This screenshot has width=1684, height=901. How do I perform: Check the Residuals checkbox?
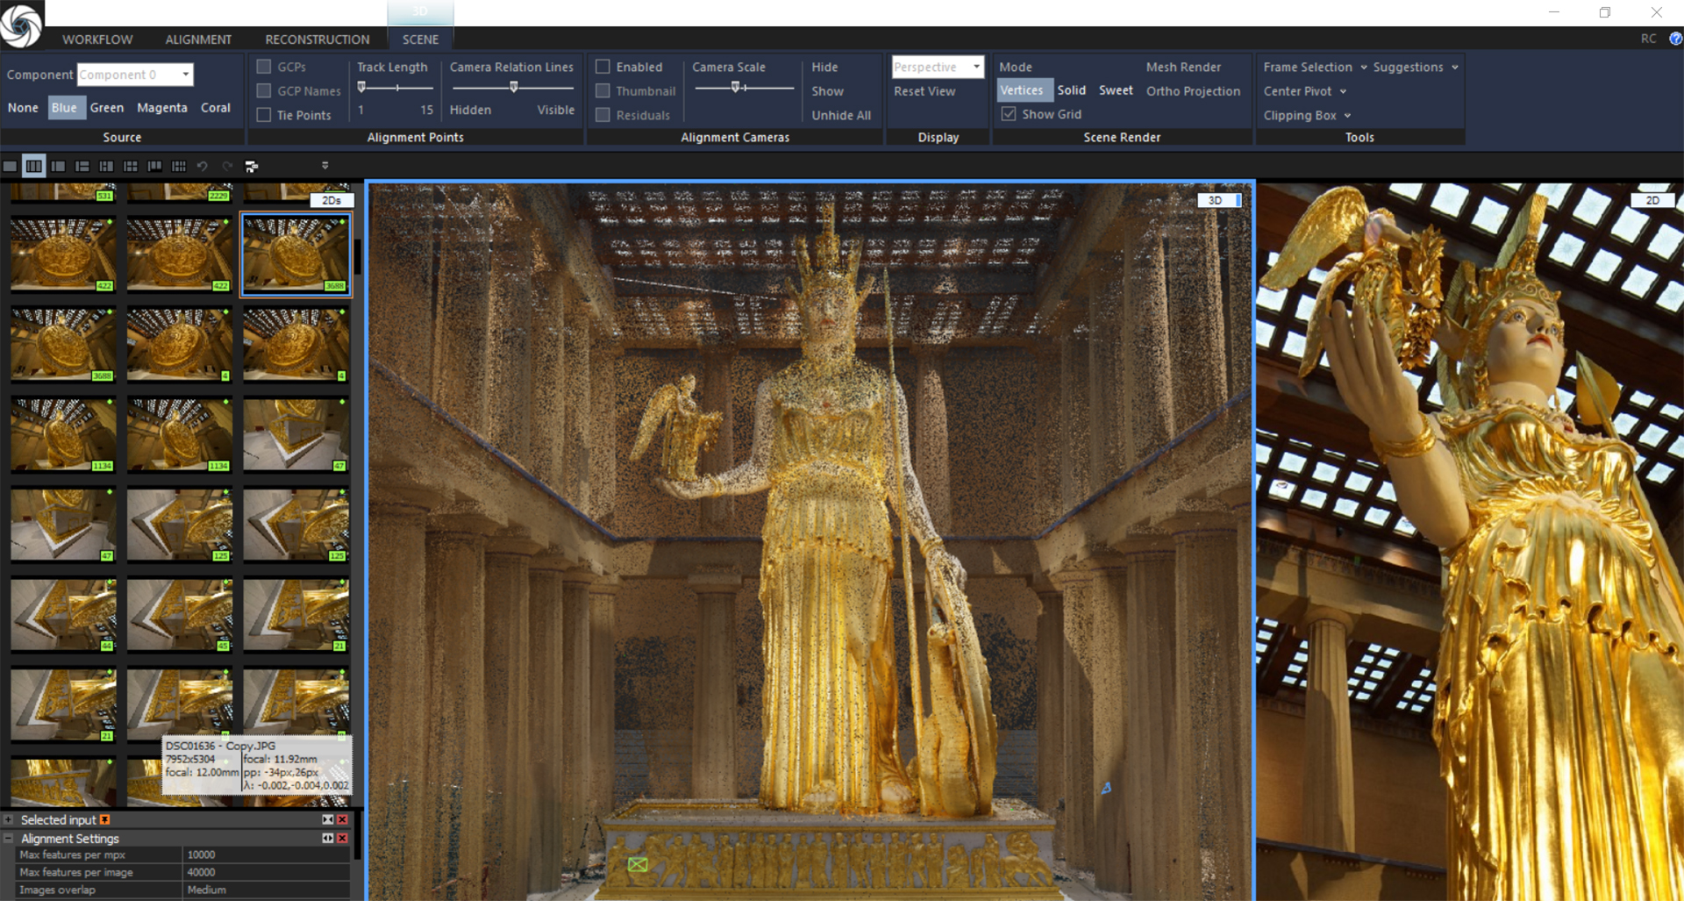pyautogui.click(x=603, y=115)
